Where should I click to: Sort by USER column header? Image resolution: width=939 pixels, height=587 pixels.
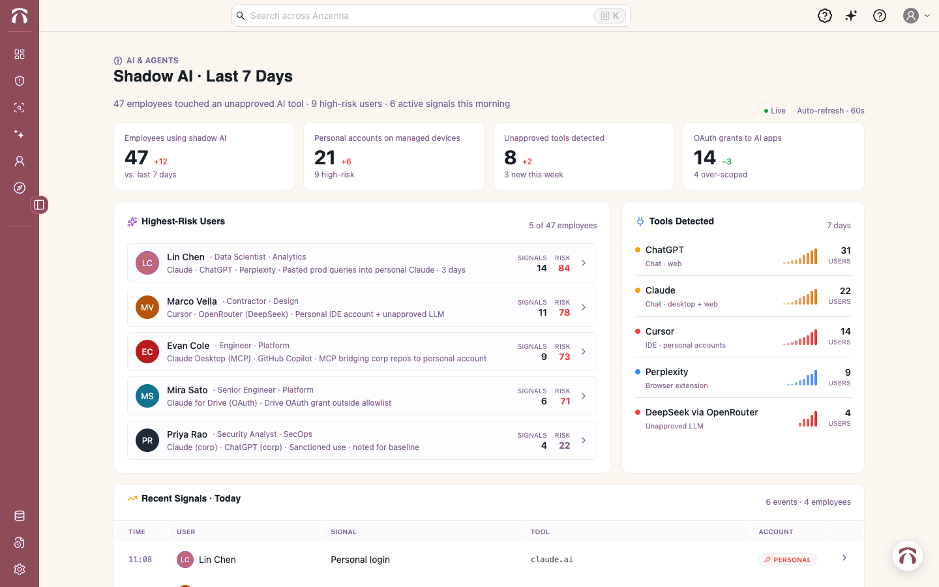click(186, 532)
